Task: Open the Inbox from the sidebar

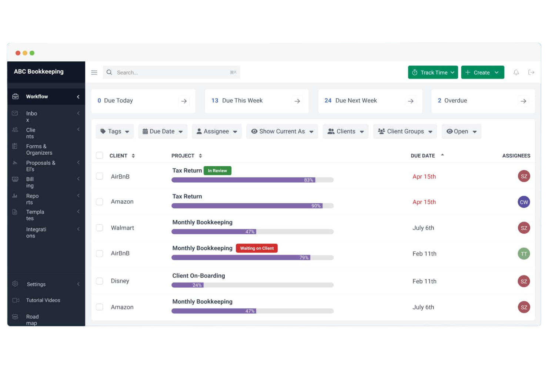Action: (31, 116)
